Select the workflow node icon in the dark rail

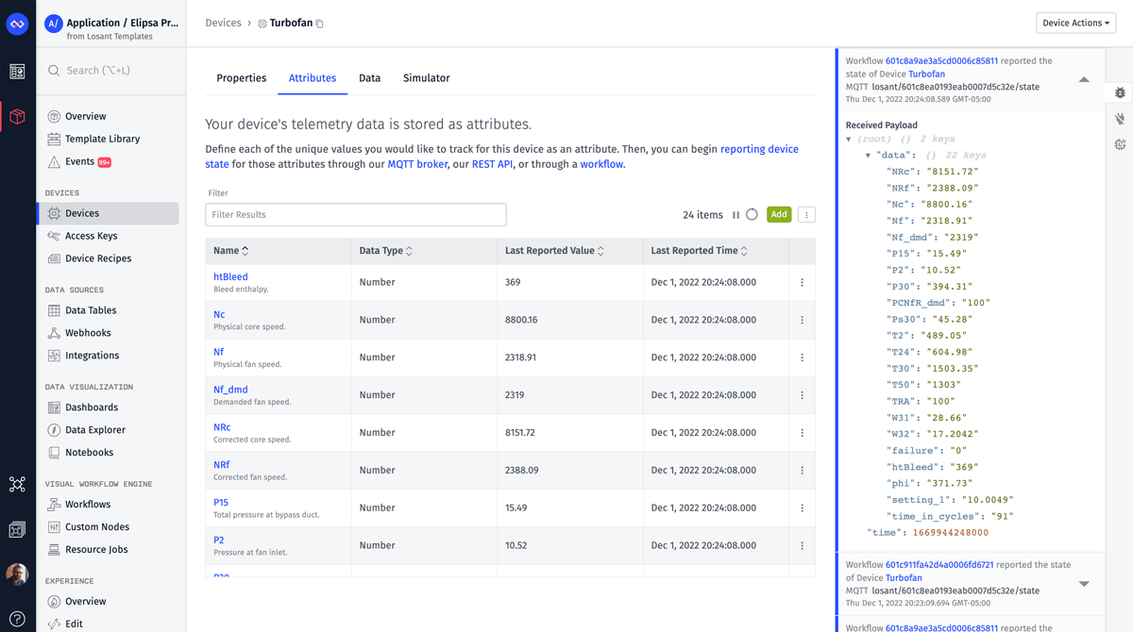[16, 484]
